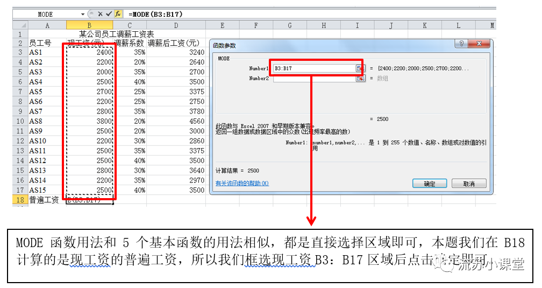
Task: Click cell AS15 in column A
Action: [47, 191]
